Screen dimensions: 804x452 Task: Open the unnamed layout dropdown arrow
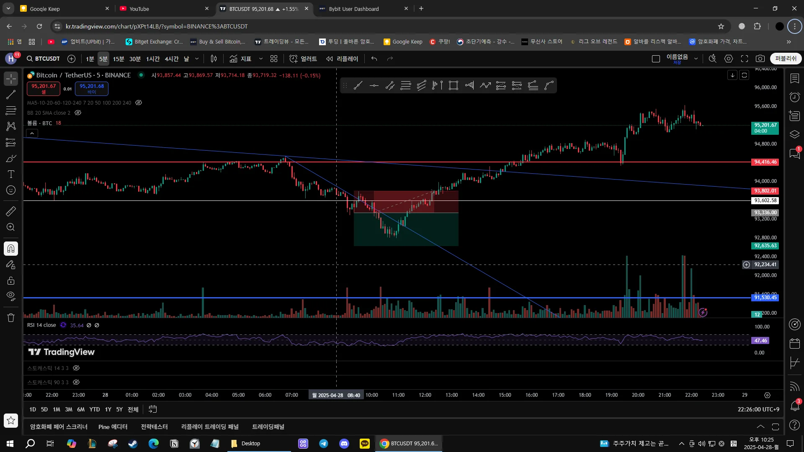coord(696,59)
